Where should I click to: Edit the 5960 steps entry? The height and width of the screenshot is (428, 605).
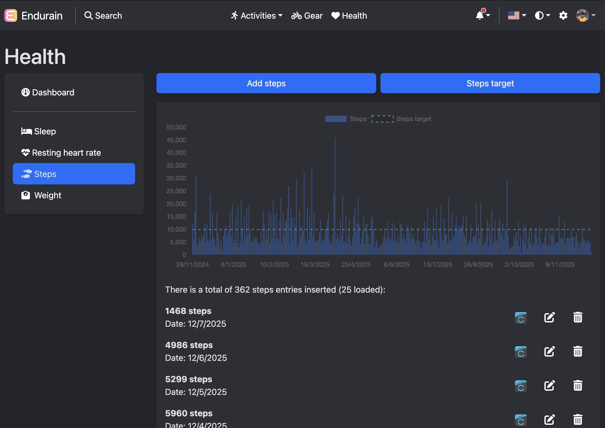[549, 419]
